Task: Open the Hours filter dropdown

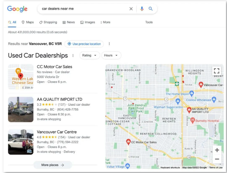Action: 111,55
